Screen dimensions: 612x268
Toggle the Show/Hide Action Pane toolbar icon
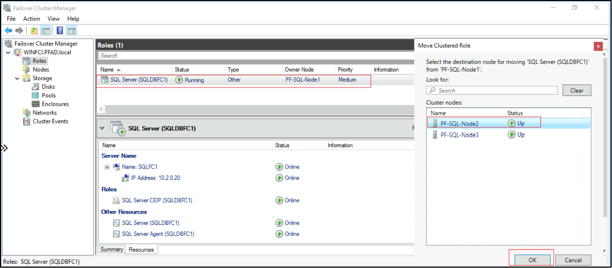[72, 31]
